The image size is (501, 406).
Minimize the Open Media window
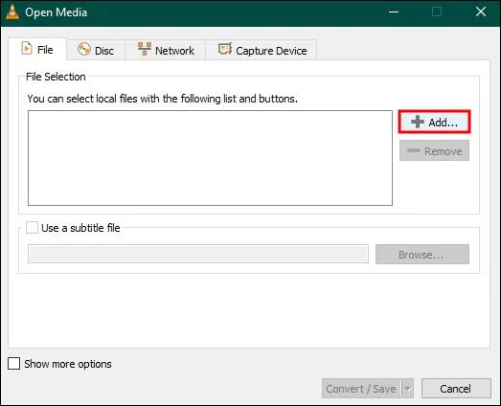click(394, 12)
